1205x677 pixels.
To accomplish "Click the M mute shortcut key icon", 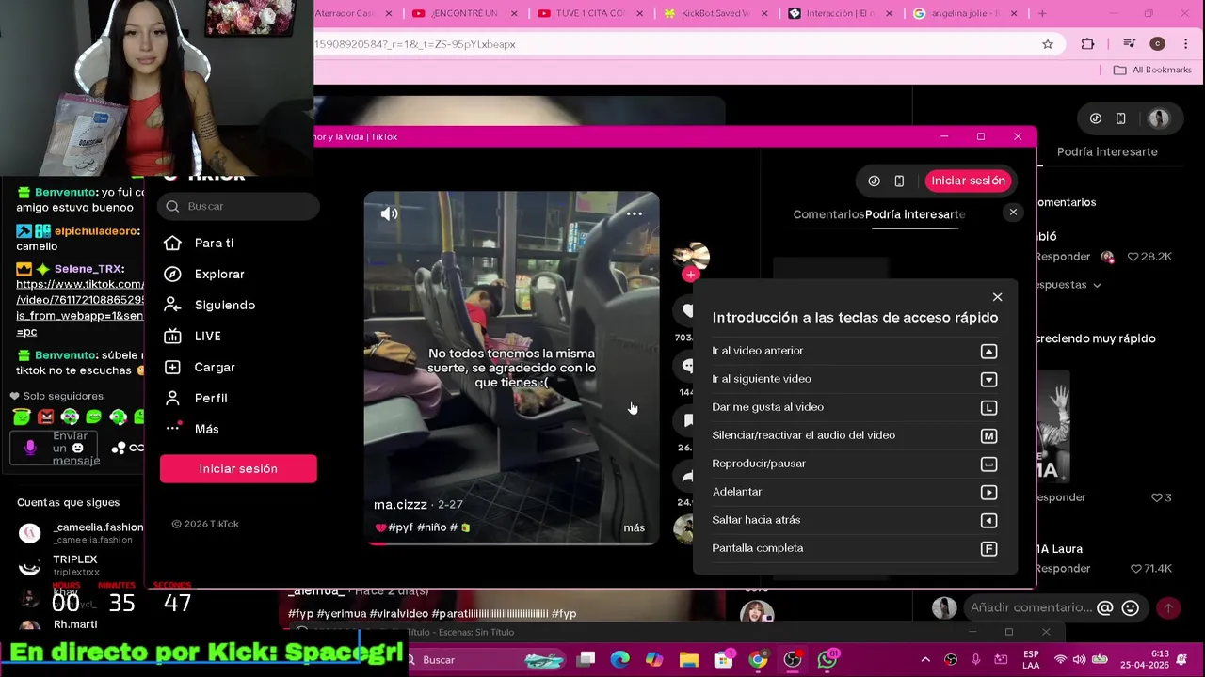I will click(988, 435).
